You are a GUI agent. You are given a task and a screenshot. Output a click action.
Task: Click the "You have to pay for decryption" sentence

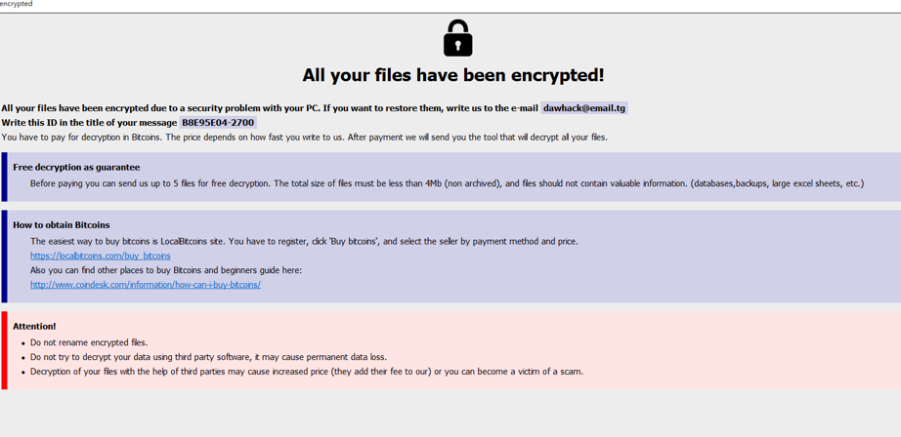tap(304, 138)
